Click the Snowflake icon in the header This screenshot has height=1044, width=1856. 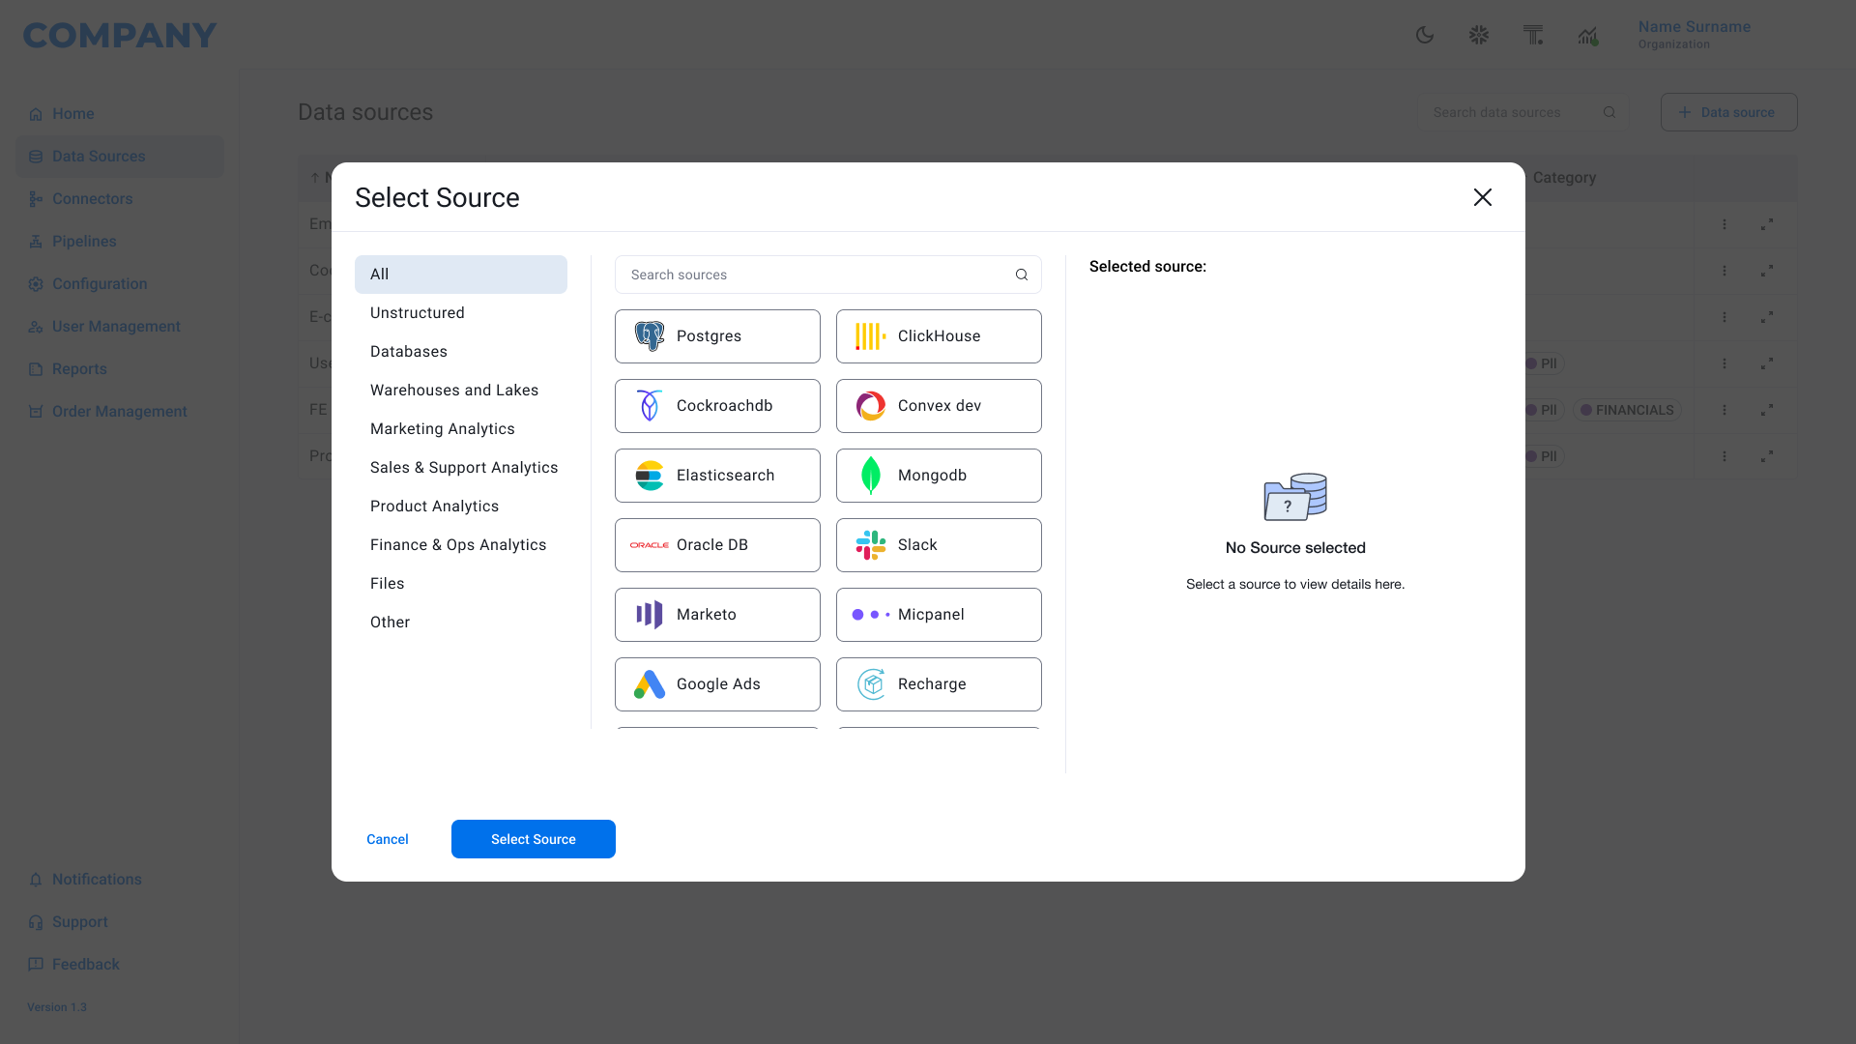pos(1478,35)
